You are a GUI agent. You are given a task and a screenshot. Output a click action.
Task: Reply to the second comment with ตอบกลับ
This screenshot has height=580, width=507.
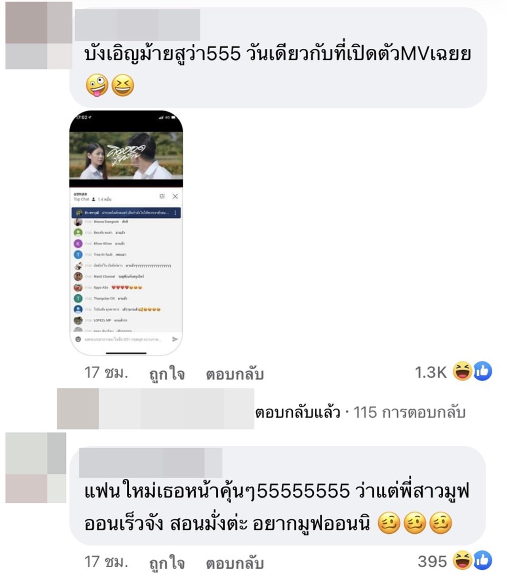(235, 563)
